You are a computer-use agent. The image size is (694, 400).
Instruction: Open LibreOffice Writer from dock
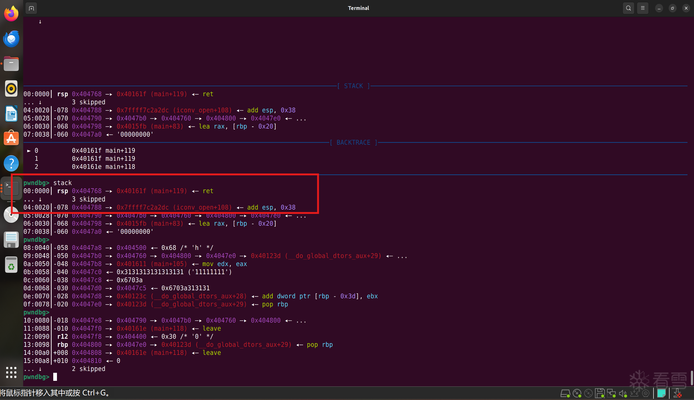tap(11, 114)
